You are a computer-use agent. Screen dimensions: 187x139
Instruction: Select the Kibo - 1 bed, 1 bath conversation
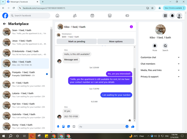[x=25, y=63]
